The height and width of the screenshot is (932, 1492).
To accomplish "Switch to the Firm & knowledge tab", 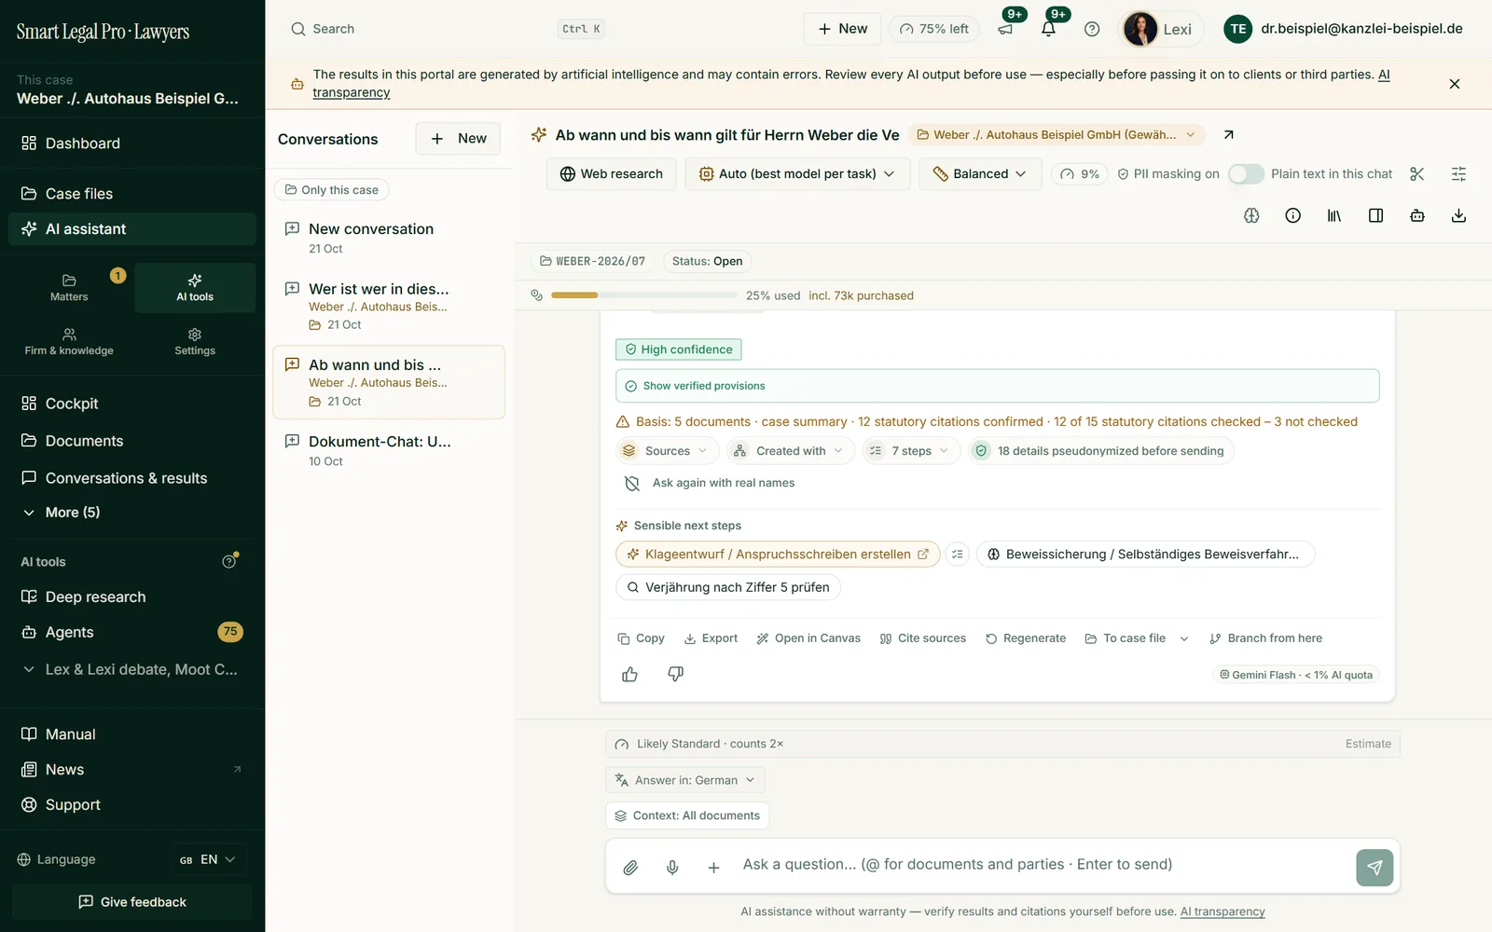I will (x=69, y=342).
